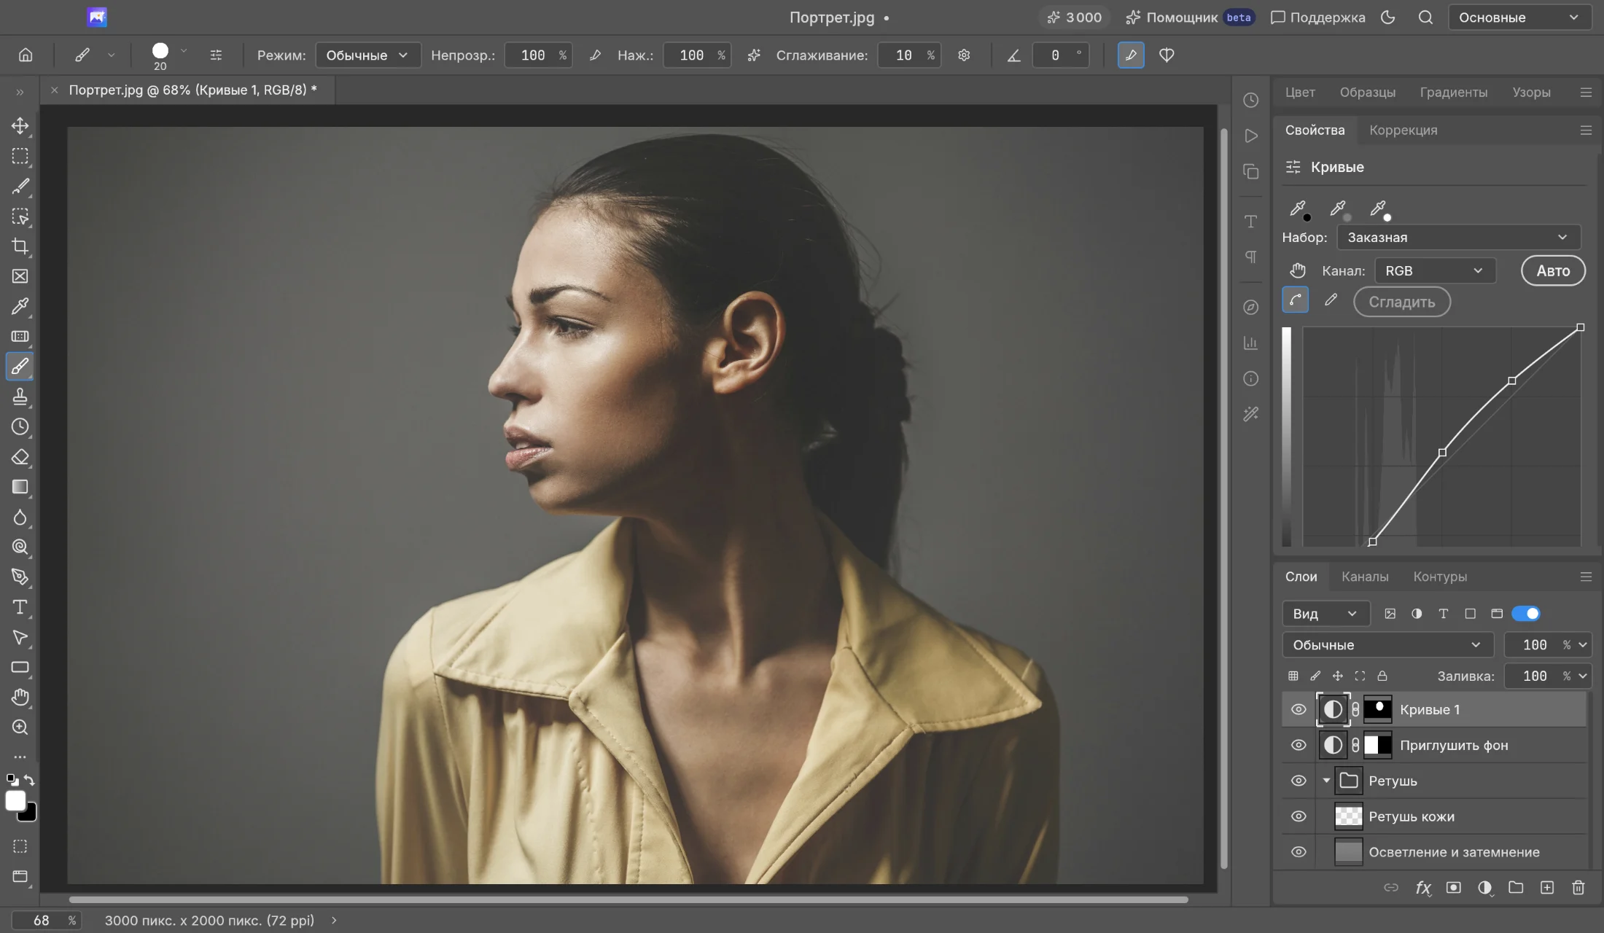The height and width of the screenshot is (933, 1604).
Task: Hide the Кривые 1 layer
Action: pos(1299,710)
